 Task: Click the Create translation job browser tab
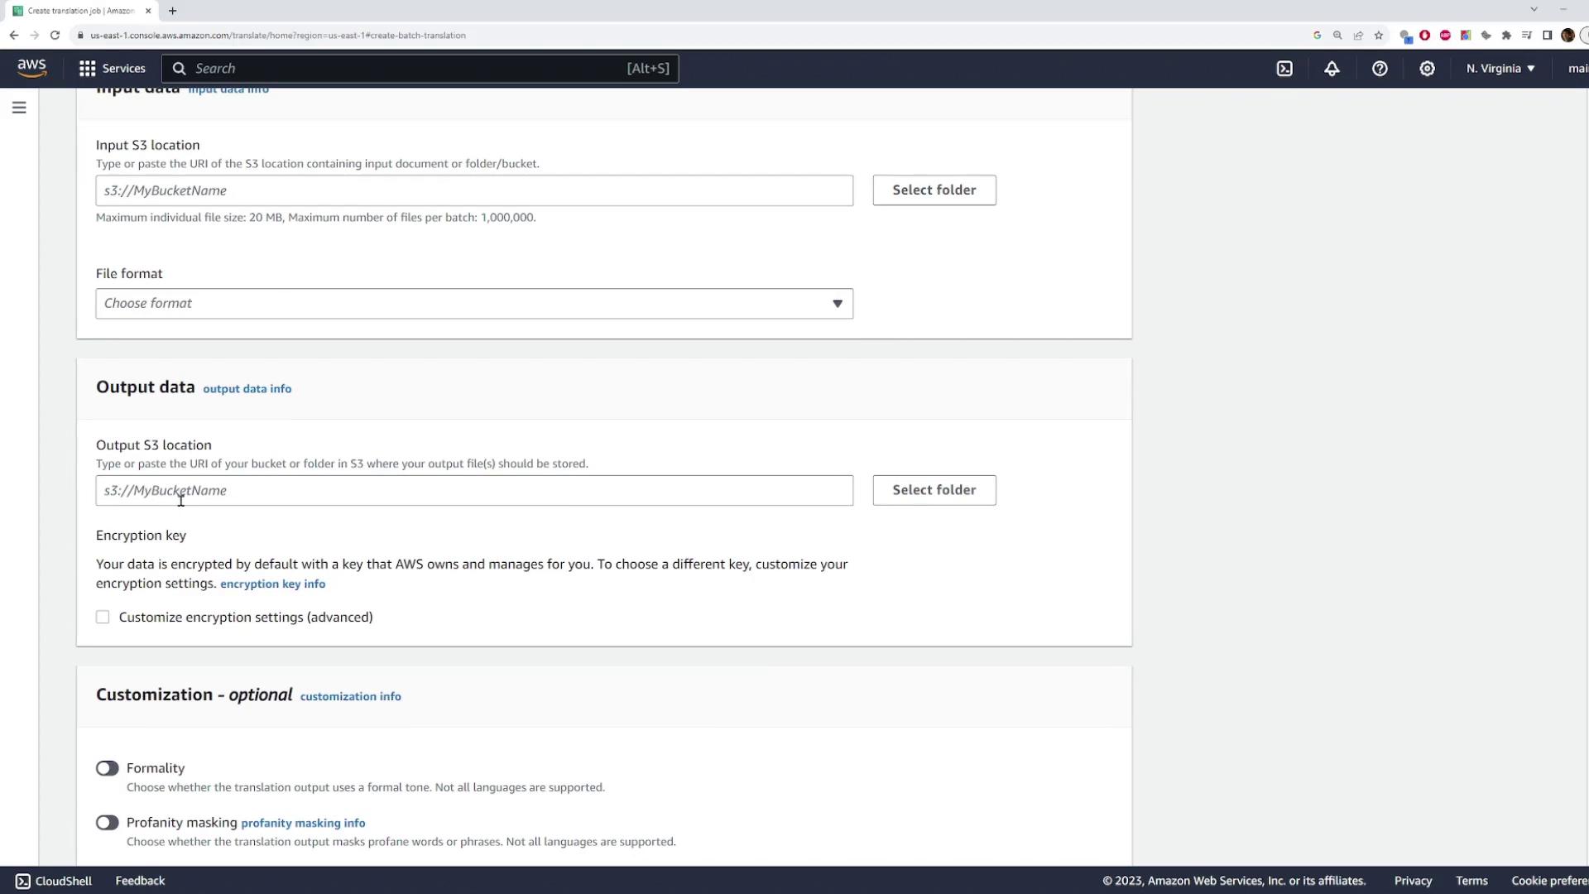pos(80,11)
